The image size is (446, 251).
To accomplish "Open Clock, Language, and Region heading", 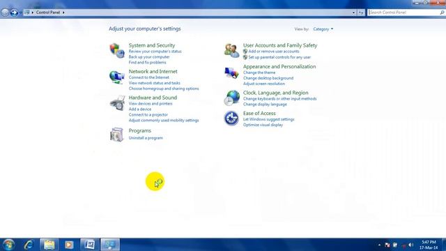I will tap(276, 93).
